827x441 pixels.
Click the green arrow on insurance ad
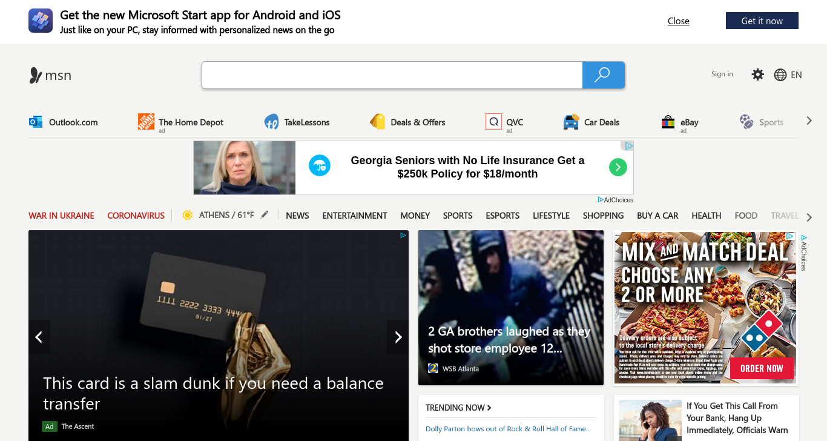618,167
